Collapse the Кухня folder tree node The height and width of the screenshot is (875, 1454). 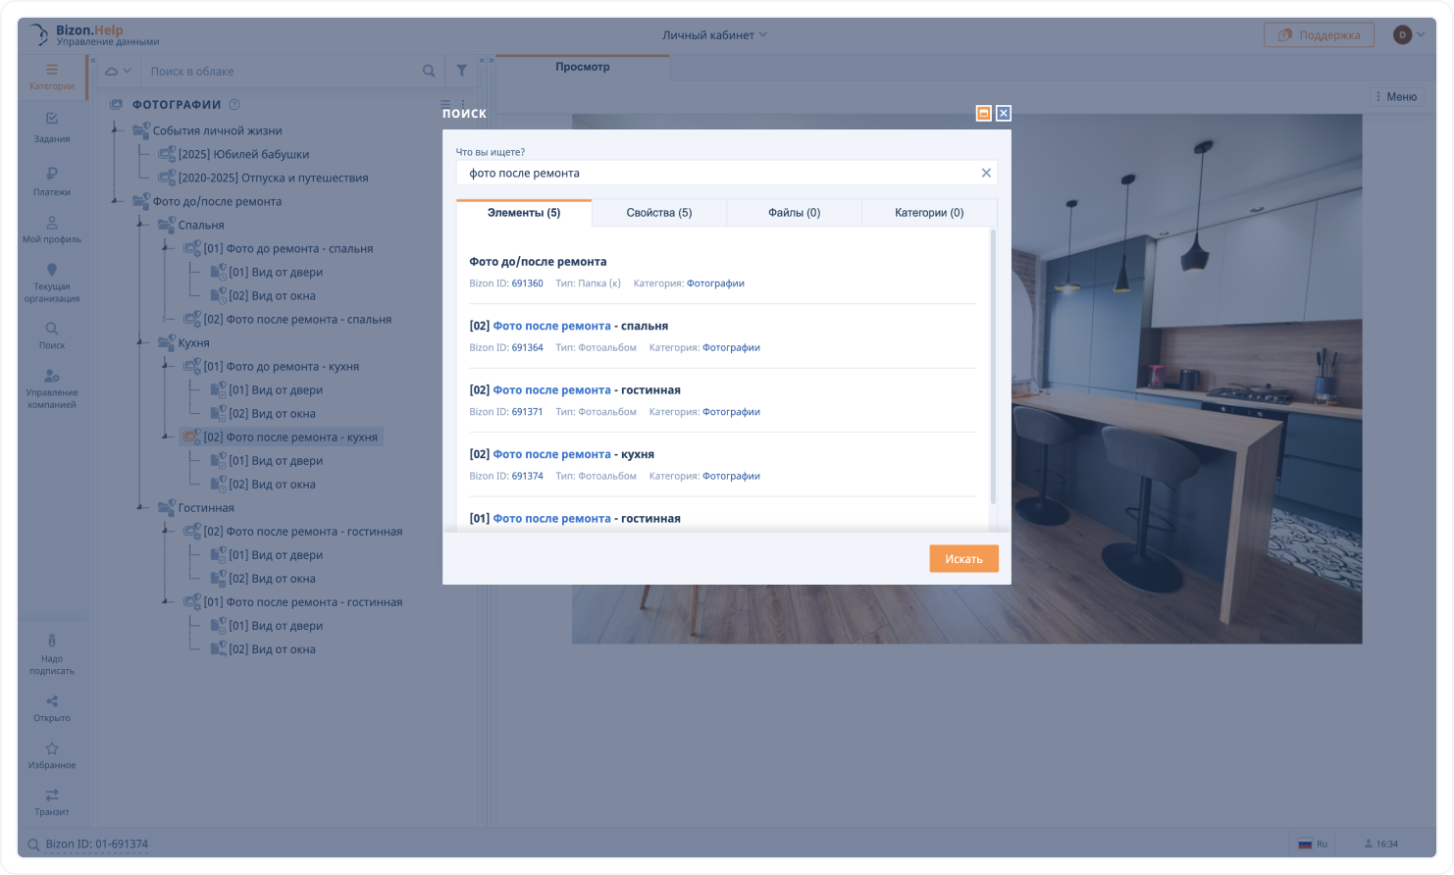click(x=142, y=343)
